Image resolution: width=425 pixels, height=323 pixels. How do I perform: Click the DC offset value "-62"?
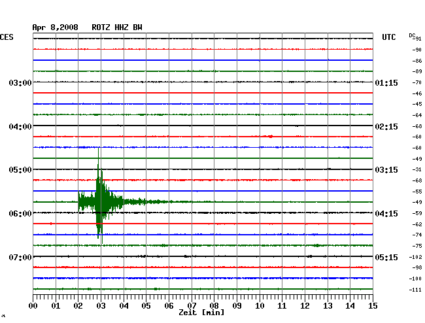pyautogui.click(x=417, y=224)
